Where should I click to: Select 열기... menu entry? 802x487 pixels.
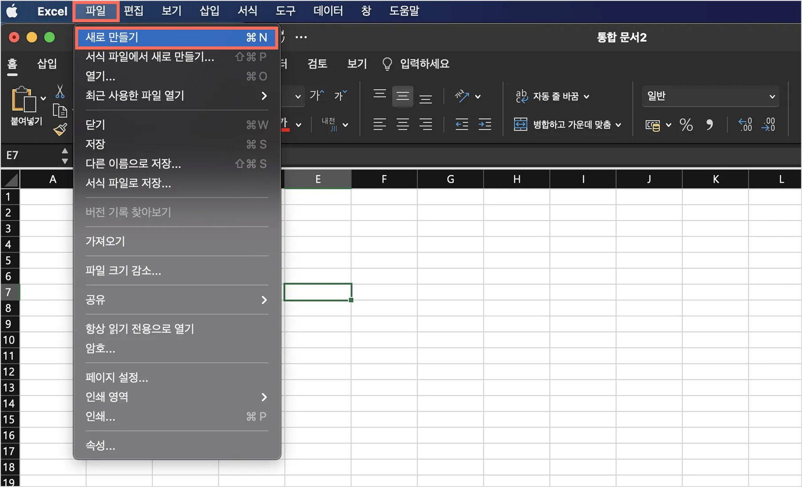point(177,76)
